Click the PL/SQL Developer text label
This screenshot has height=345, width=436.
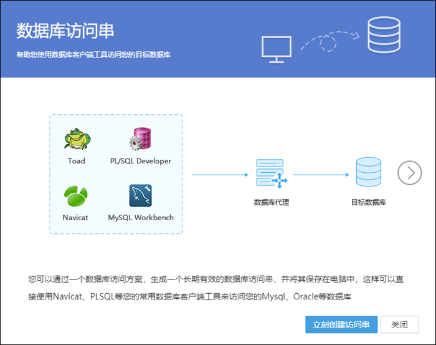(x=140, y=161)
